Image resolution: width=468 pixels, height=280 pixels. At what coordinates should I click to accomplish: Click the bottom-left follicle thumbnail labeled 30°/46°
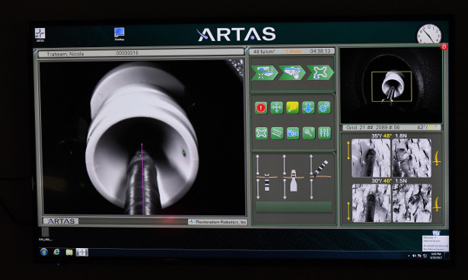(x=371, y=203)
